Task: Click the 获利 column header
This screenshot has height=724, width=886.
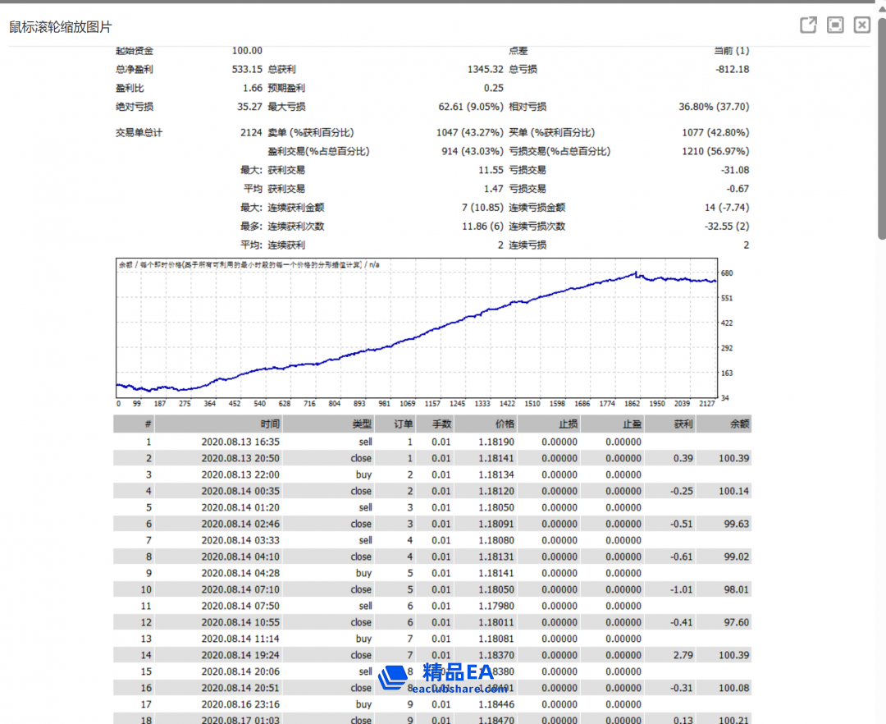Action: [x=683, y=424]
